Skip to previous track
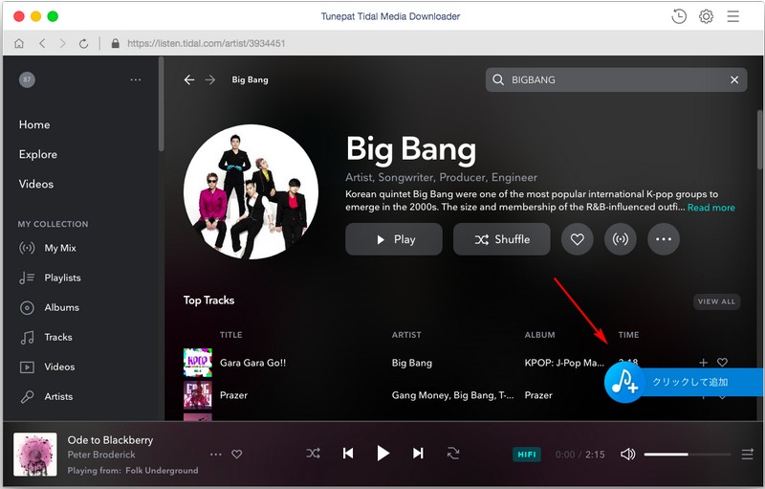 click(x=348, y=454)
